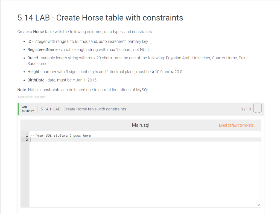Select the Main.sql file label
This screenshot has height=214, width=280.
(x=140, y=125)
